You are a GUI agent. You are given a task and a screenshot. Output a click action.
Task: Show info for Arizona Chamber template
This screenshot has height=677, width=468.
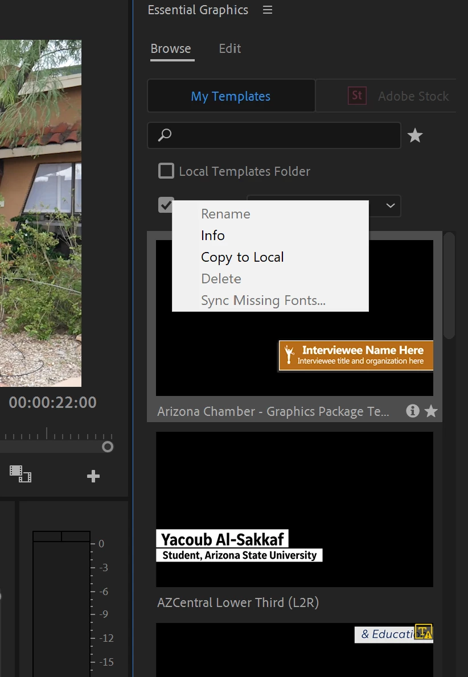click(x=413, y=411)
